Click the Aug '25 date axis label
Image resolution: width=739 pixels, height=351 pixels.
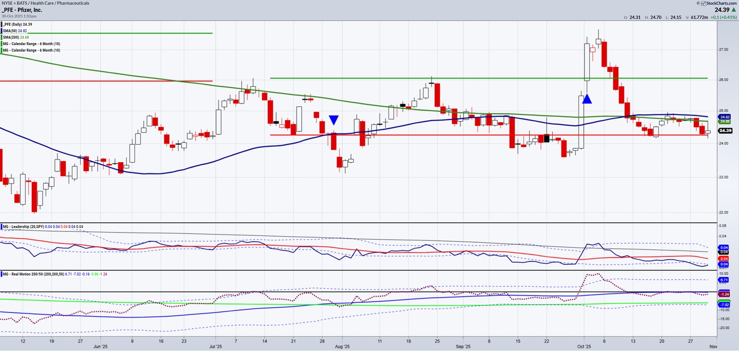(x=343, y=346)
